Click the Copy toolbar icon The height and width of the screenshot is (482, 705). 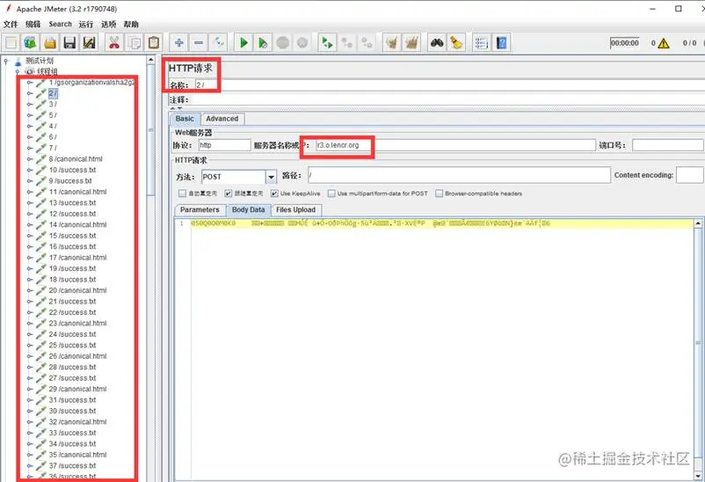pos(134,43)
